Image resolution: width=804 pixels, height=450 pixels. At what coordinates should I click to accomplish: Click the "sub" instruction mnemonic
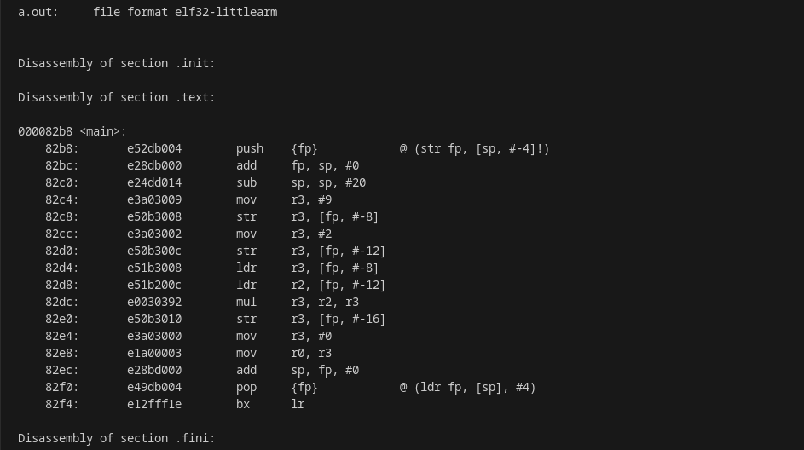pyautogui.click(x=246, y=182)
